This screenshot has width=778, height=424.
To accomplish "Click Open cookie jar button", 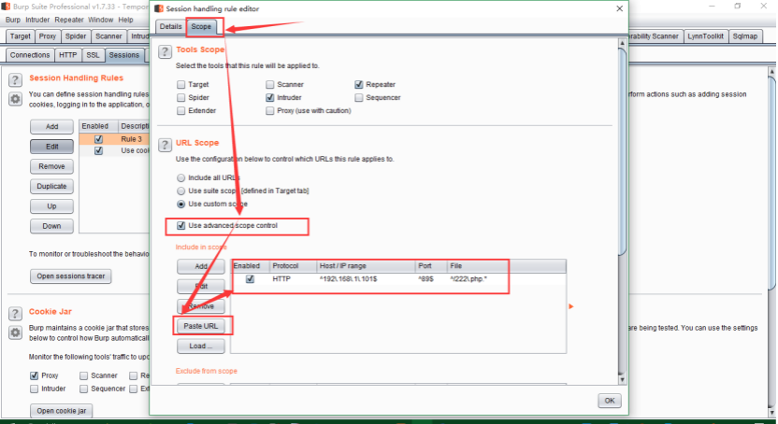I will click(x=62, y=411).
